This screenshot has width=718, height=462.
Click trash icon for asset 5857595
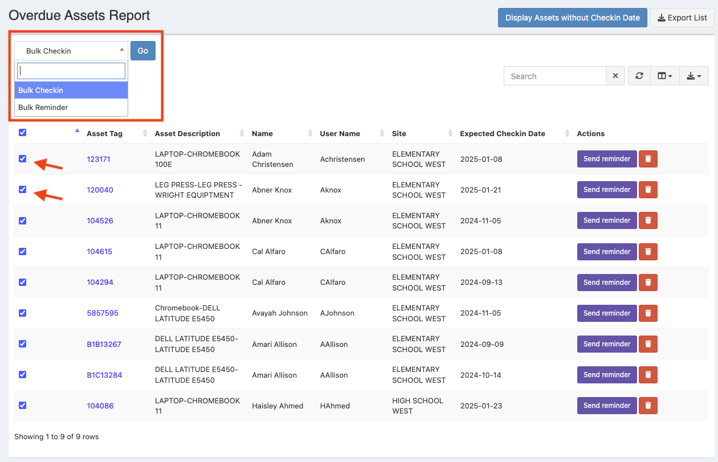pos(648,313)
